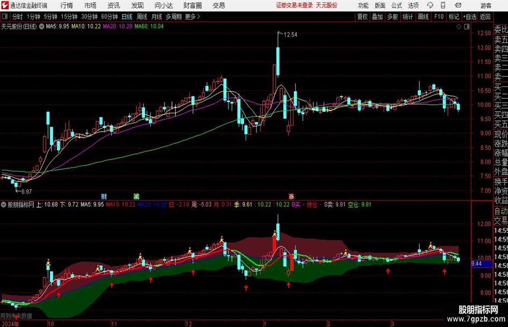Click the 涨 event marker on chart
This screenshot has width=508, height=327.
click(291, 196)
